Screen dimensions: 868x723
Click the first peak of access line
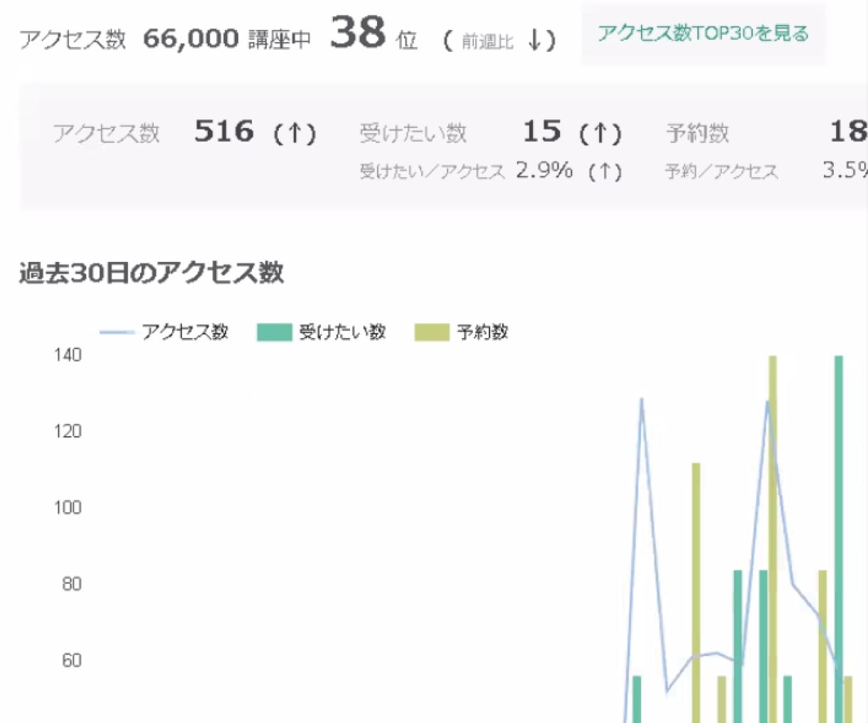pos(642,399)
